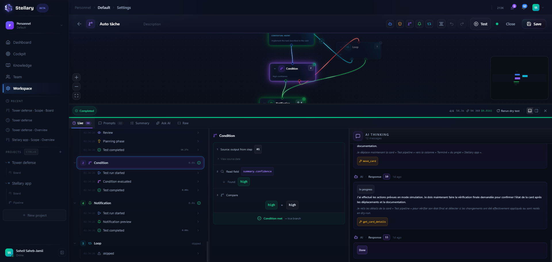This screenshot has width=552, height=262.
Task: Click the orange shield-check icon in toolbar
Action: pos(400,24)
